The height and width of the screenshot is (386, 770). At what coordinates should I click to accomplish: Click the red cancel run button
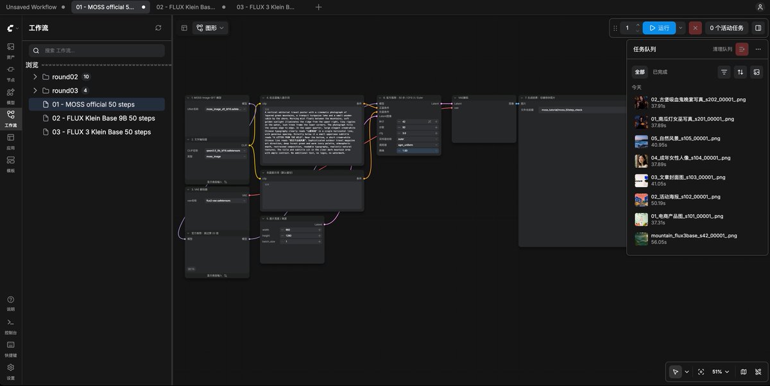tap(695, 28)
